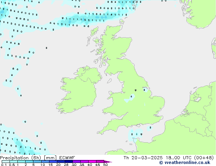Choose the 20–25 mm dark blue swatch
Screen dimensions: 216x166
coord(61,162)
